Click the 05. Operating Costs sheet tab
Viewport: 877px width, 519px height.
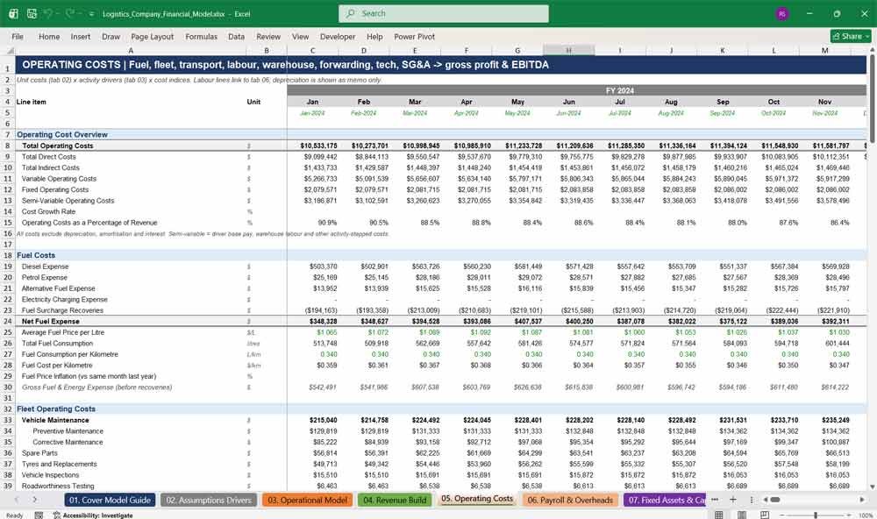coord(476,499)
